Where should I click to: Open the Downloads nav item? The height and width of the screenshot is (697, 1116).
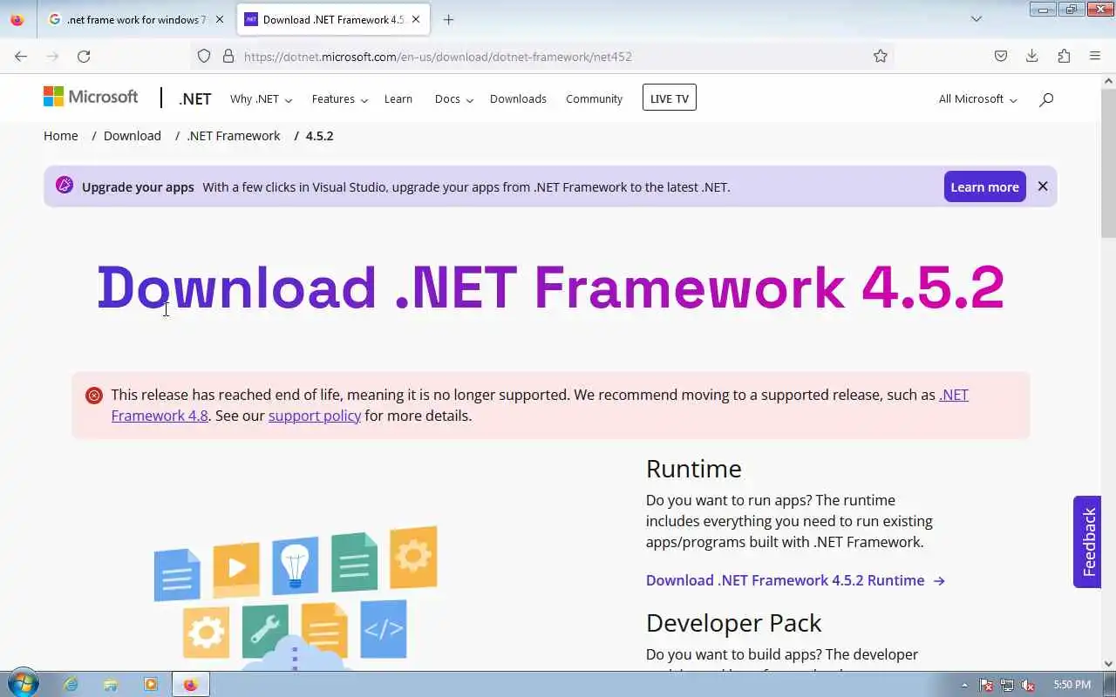[x=518, y=98]
